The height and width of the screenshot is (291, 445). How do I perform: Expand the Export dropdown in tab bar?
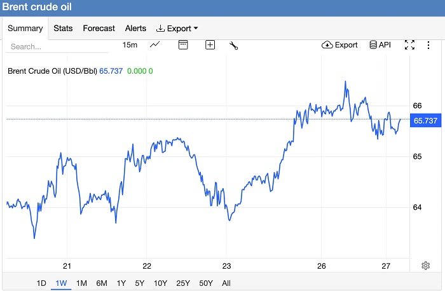[x=177, y=29]
